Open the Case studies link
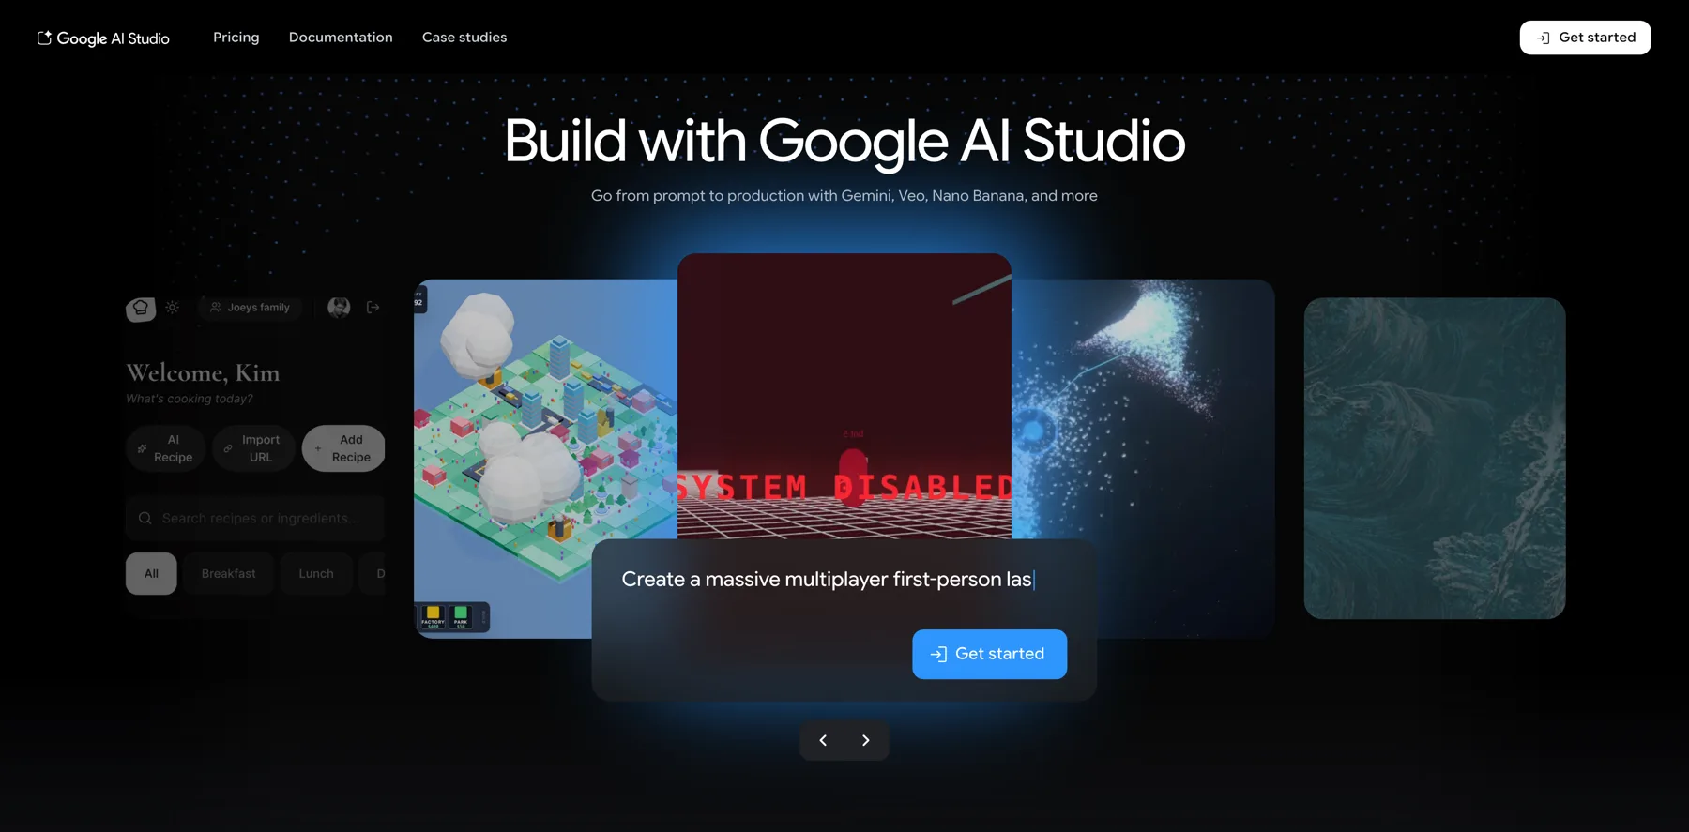Screen dimensions: 1689x832 464,38
